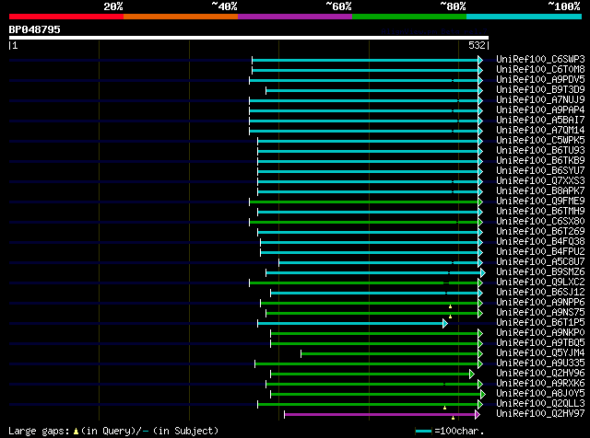Click the UniRef100_Q9LXC2 label

pyautogui.click(x=540, y=282)
